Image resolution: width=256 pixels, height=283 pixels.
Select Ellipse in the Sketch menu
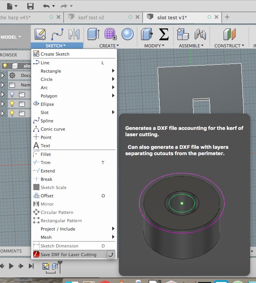pos(74,104)
